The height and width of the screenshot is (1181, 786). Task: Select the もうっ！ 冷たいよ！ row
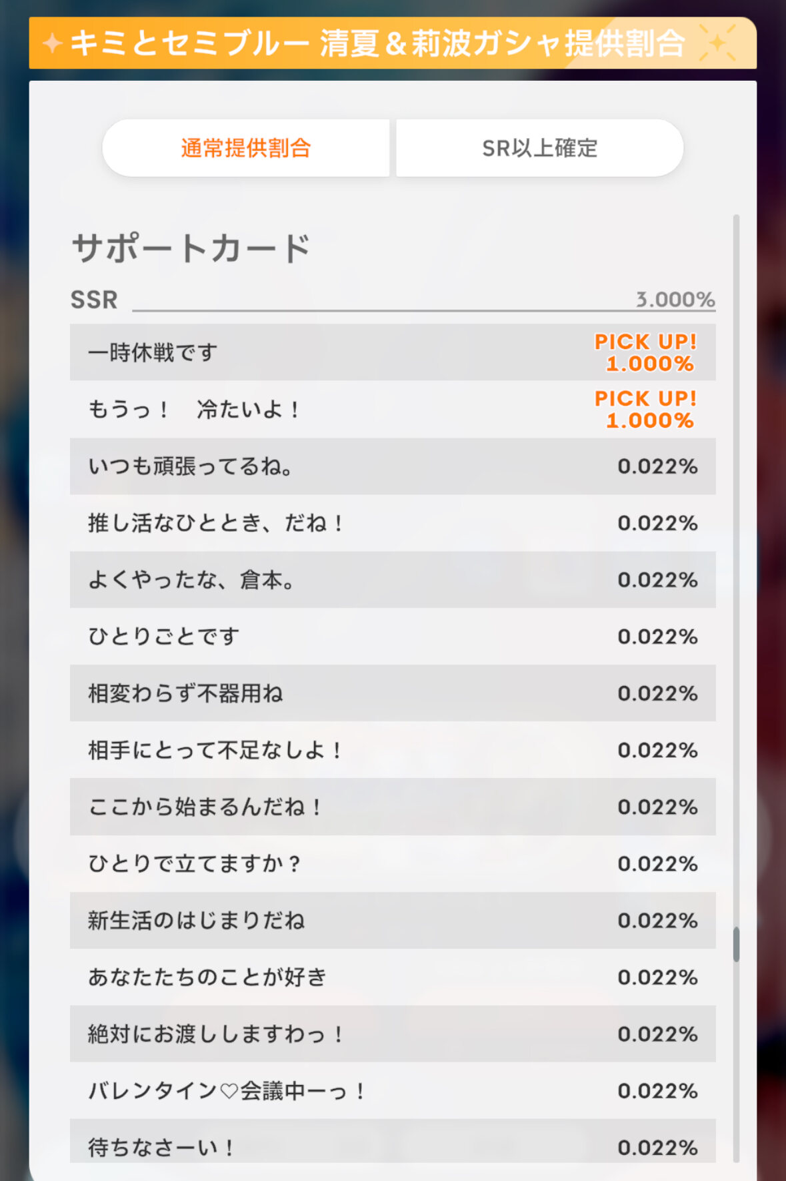[393, 409]
